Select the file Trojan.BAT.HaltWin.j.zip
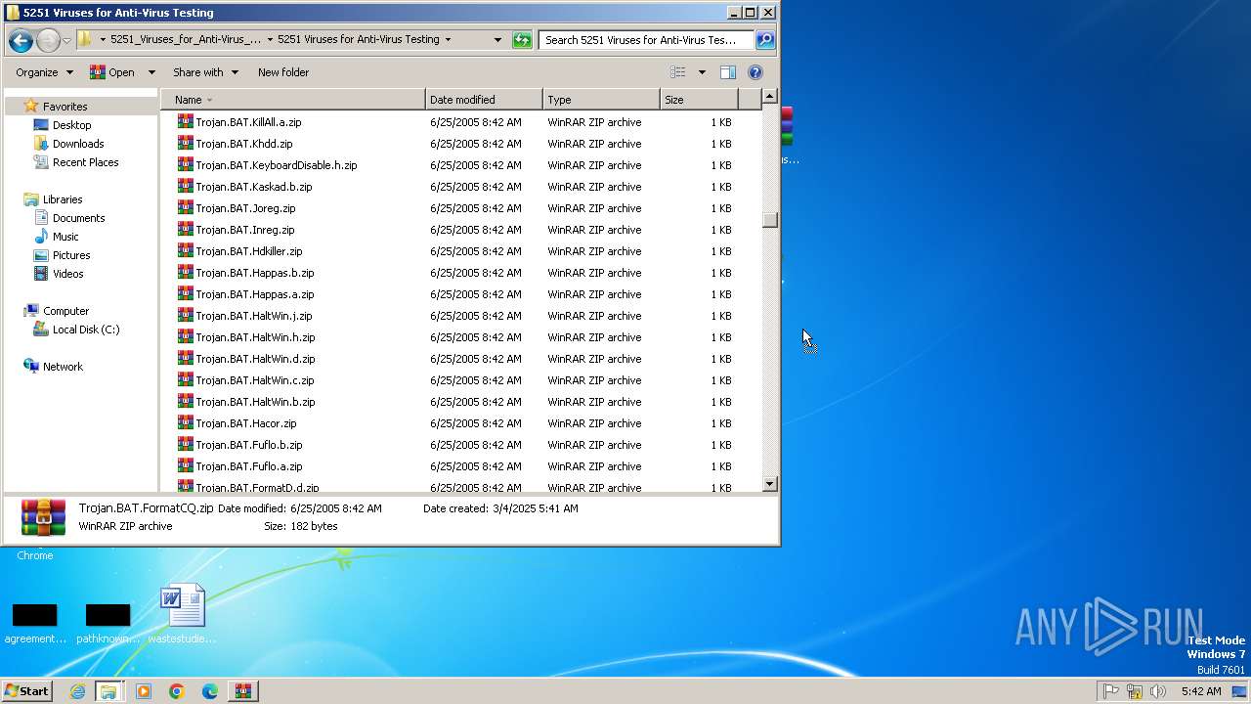Viewport: 1251px width, 704px height. pyautogui.click(x=253, y=316)
